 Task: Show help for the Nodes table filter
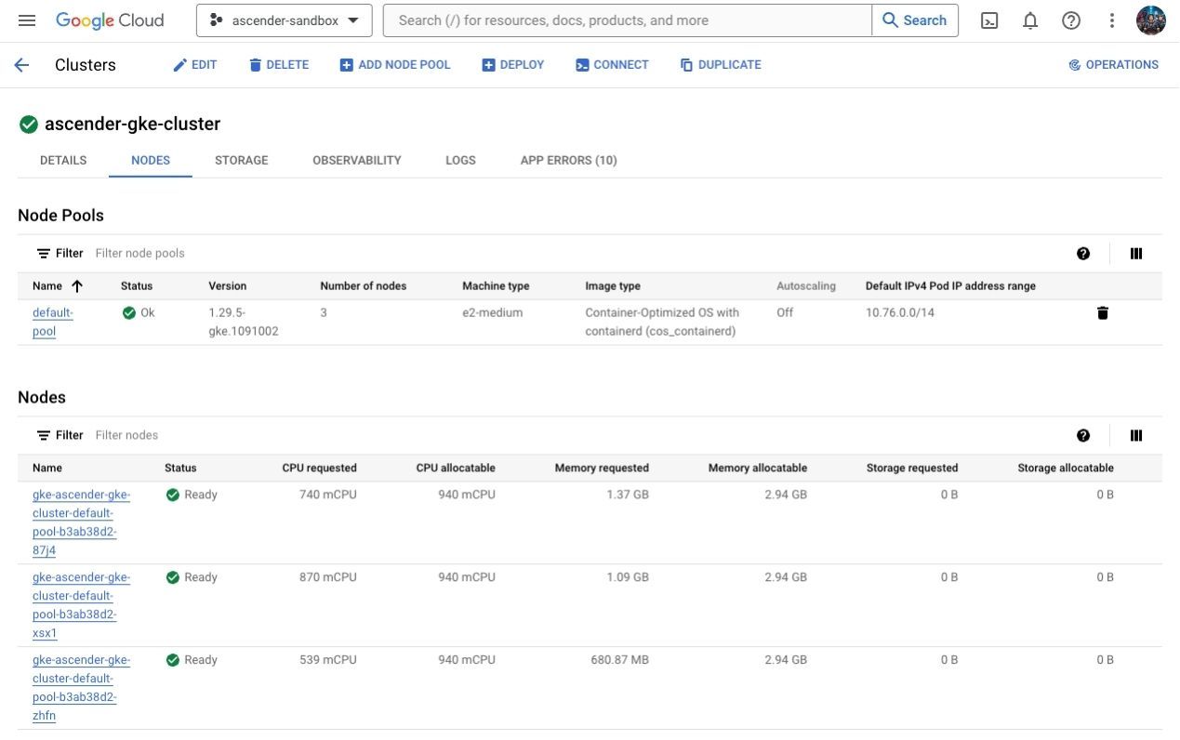point(1083,436)
